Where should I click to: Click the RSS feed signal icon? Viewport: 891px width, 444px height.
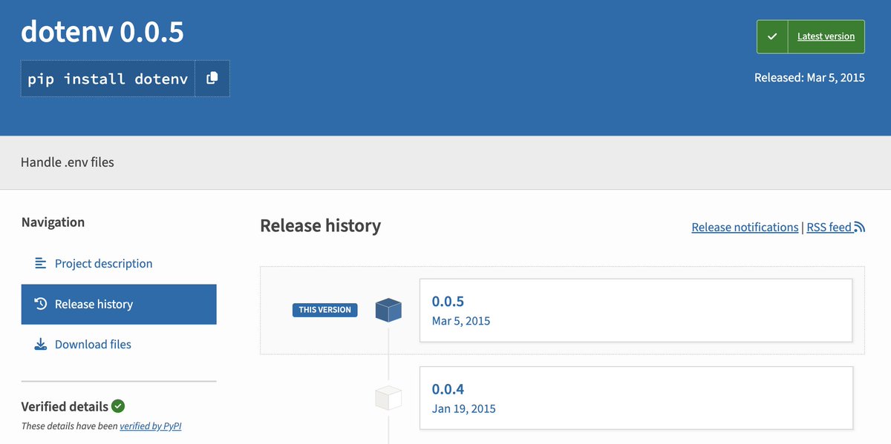[x=860, y=228]
